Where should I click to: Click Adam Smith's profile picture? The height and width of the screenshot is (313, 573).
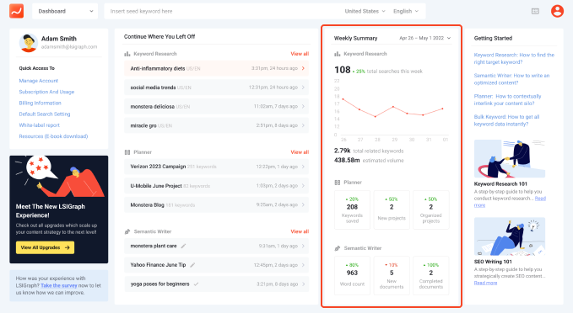pyautogui.click(x=29, y=43)
